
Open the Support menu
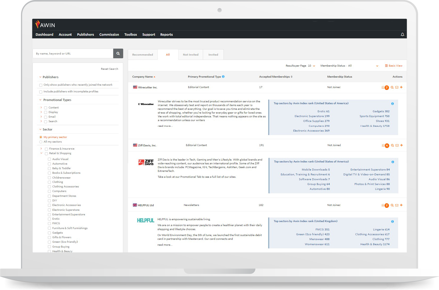pos(149,35)
